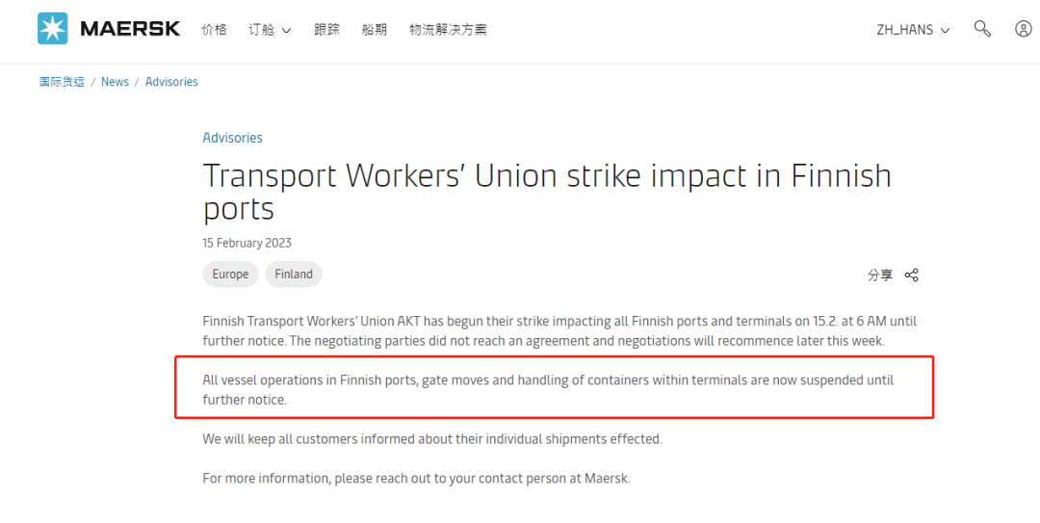Expand the 订舱 dropdown menu
This screenshot has height=523, width=1040.
coord(270,30)
